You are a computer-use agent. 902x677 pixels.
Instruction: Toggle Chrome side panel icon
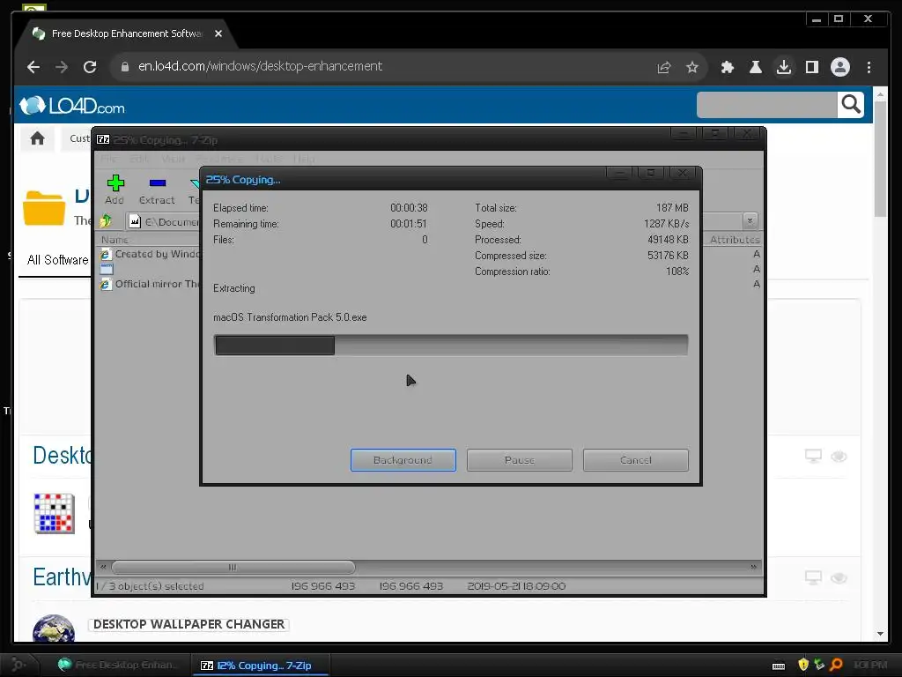point(811,67)
